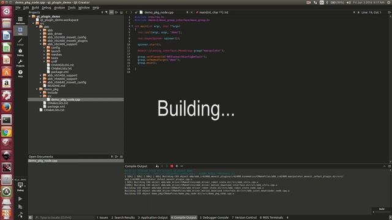Select demo_pkg_node.cpp in Open Documents

75,161
